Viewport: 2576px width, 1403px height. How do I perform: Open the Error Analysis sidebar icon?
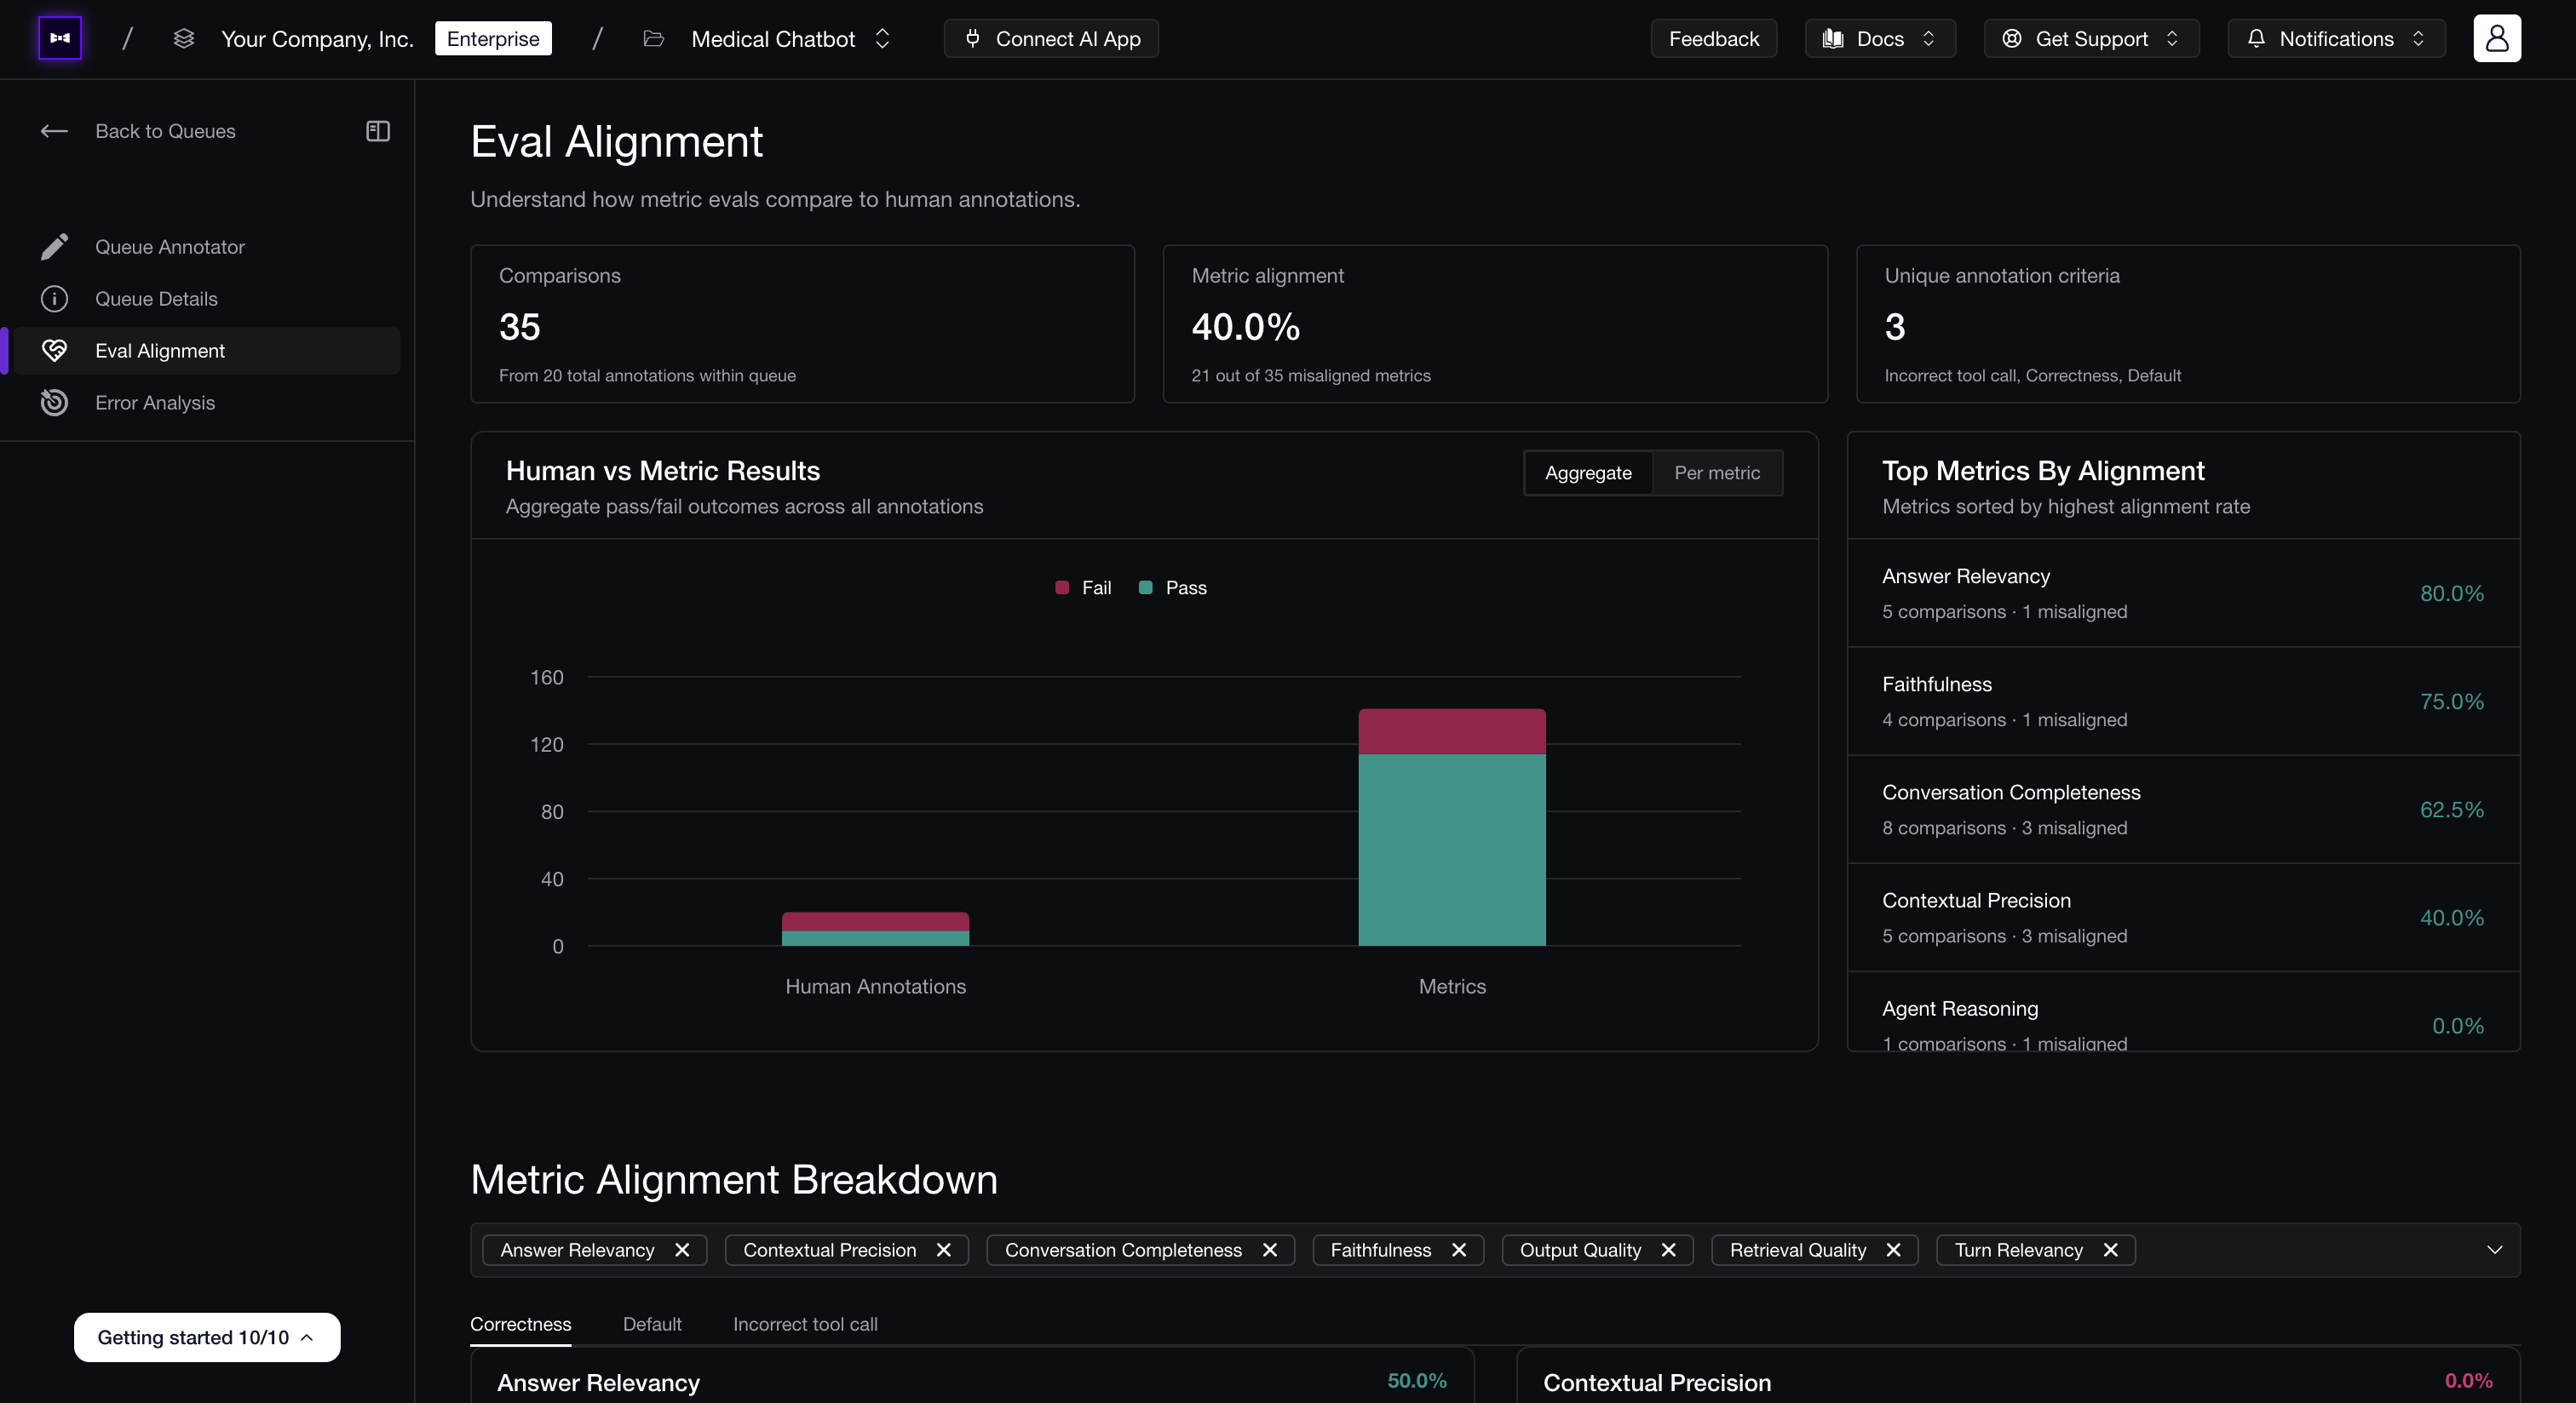(x=54, y=403)
